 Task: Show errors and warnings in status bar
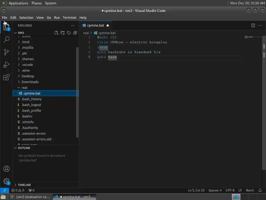tap(18, 190)
